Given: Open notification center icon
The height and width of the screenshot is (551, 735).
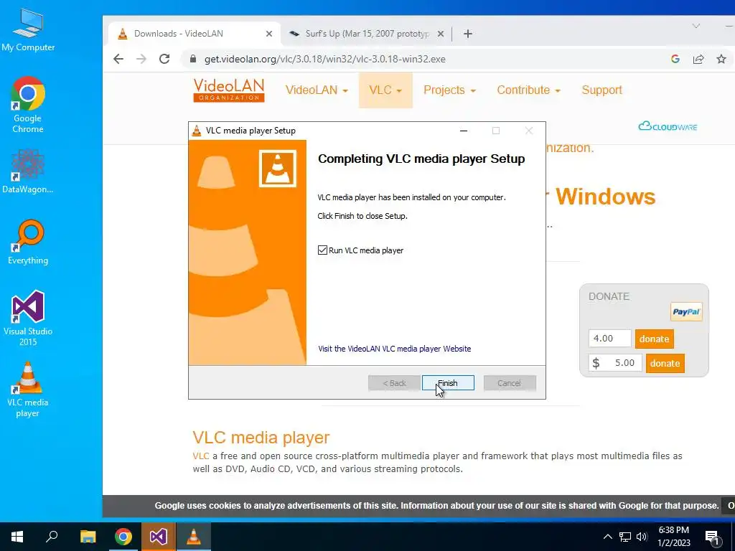Looking at the screenshot, I should (x=712, y=537).
